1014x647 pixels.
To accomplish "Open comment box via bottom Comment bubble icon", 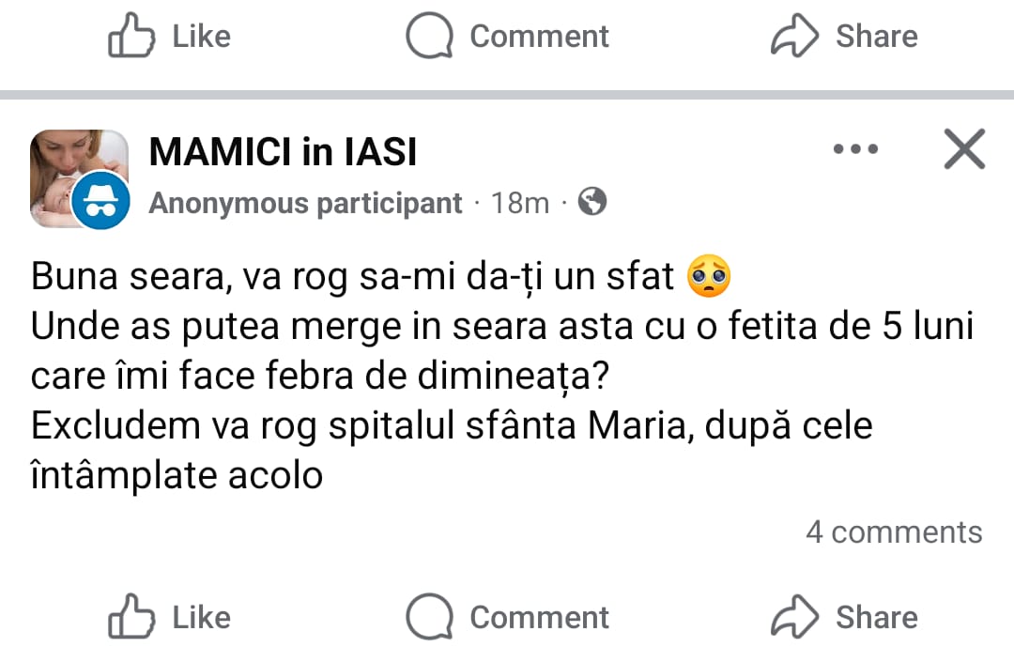I will pyautogui.click(x=428, y=617).
